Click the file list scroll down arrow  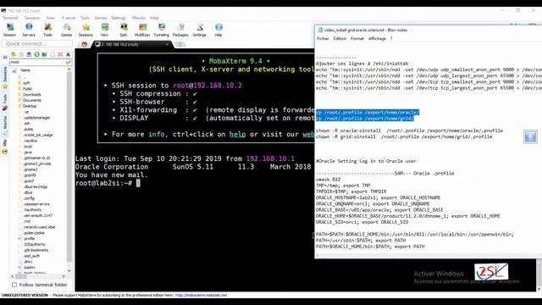(69, 271)
